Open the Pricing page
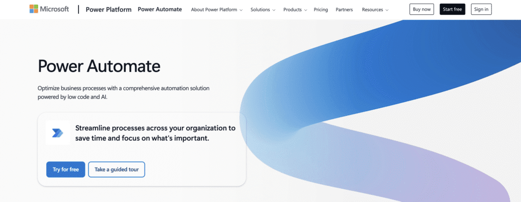This screenshot has height=202, width=521. 321,10
